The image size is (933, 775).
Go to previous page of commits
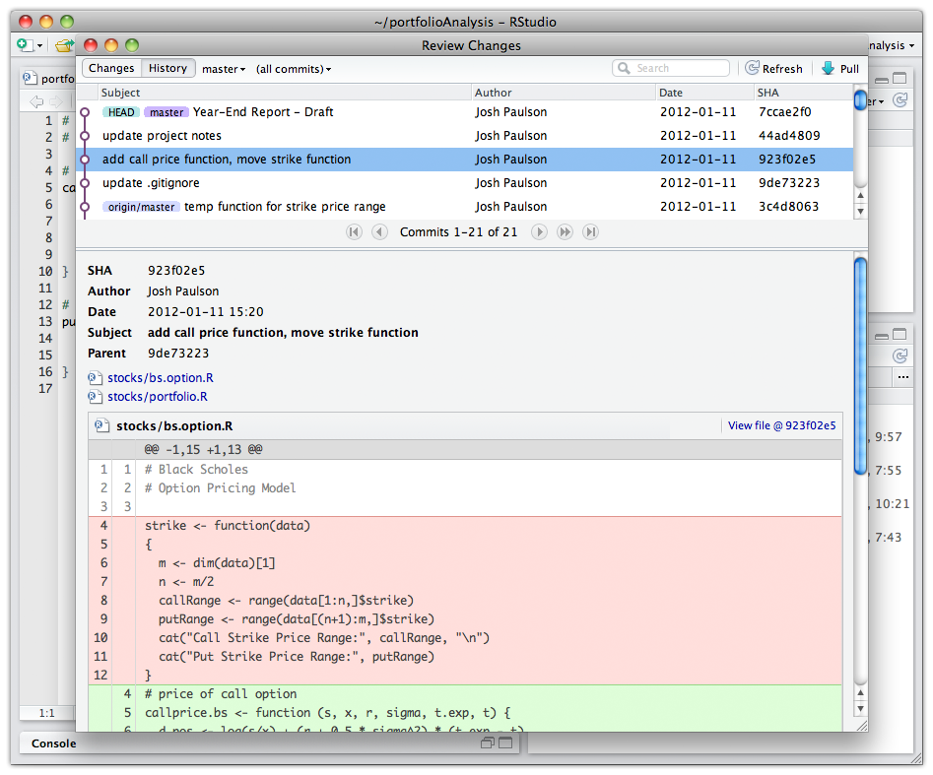pyautogui.click(x=379, y=232)
